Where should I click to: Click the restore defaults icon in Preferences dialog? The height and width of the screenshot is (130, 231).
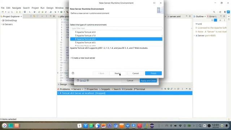(x=88, y=80)
